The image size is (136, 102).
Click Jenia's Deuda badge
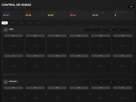(x=117, y=30)
